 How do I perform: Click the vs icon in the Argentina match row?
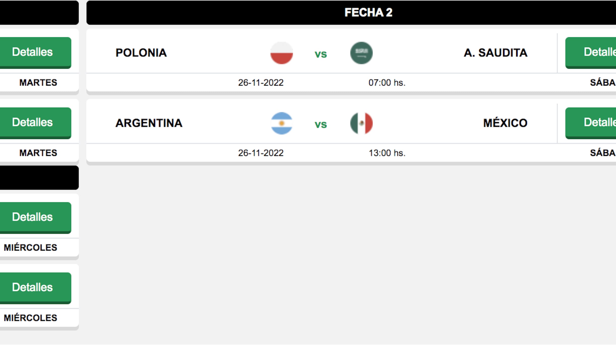click(321, 123)
